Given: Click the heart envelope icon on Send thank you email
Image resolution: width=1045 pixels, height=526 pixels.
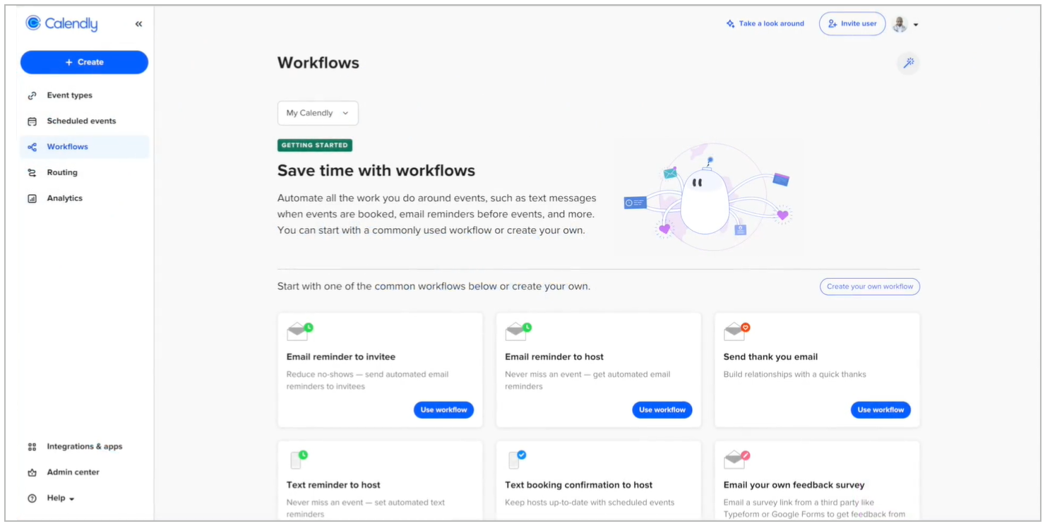Looking at the screenshot, I should click(x=736, y=331).
